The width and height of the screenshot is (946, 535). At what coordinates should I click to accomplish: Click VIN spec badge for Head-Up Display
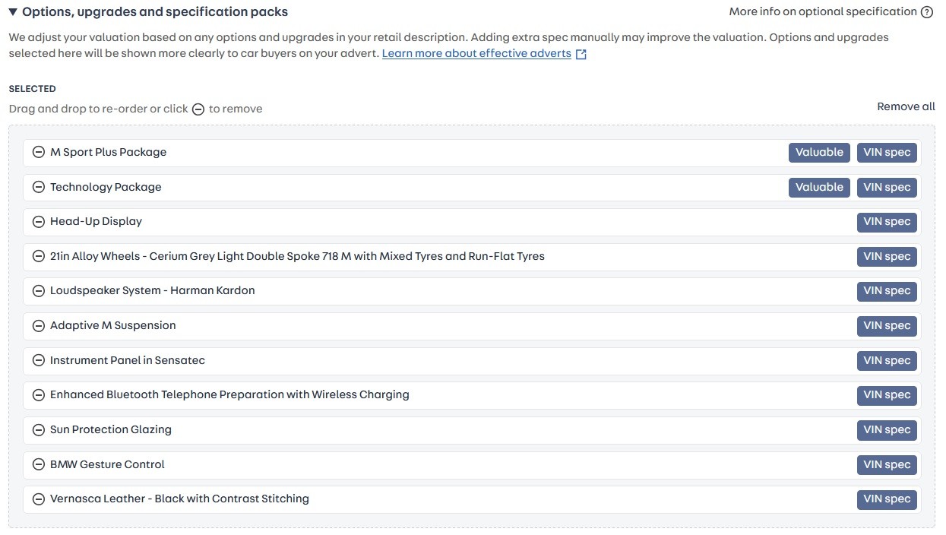887,222
